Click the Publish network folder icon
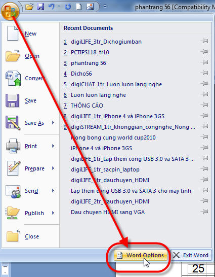 (x=13, y=213)
